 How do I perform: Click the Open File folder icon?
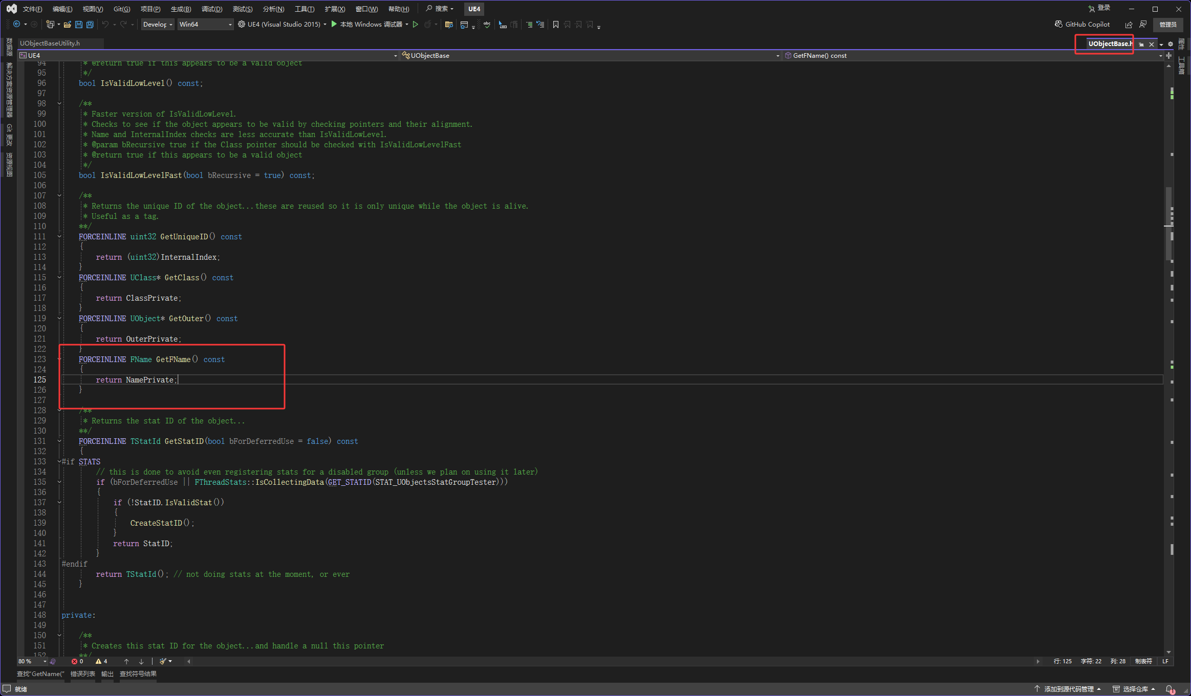[x=67, y=25]
